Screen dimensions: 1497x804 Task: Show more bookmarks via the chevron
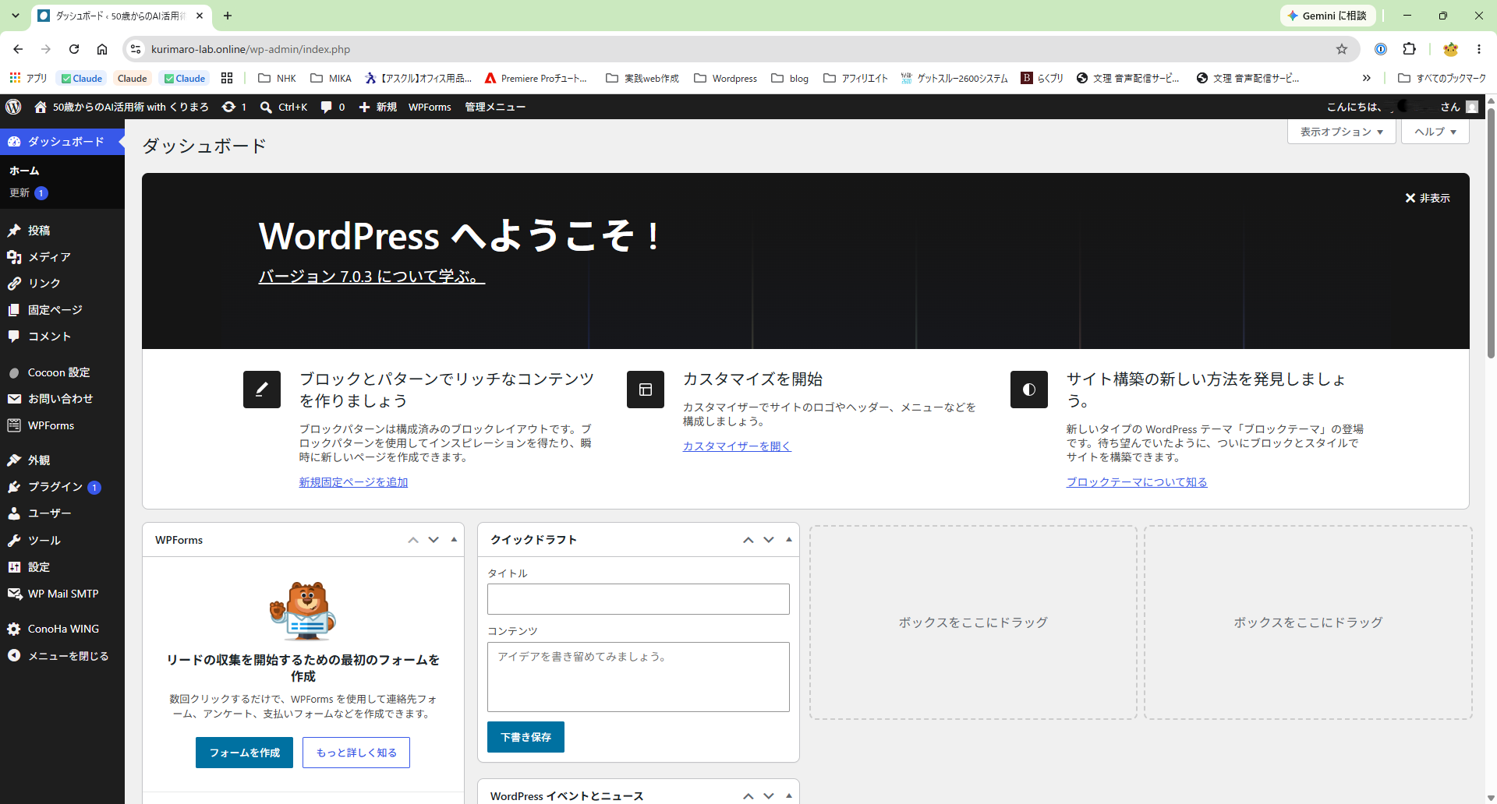1366,78
